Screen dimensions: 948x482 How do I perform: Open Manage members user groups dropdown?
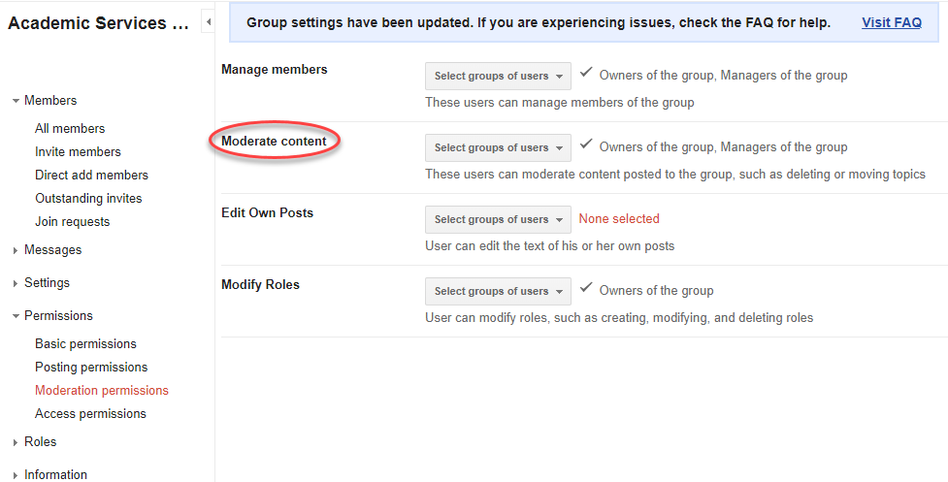tap(498, 76)
